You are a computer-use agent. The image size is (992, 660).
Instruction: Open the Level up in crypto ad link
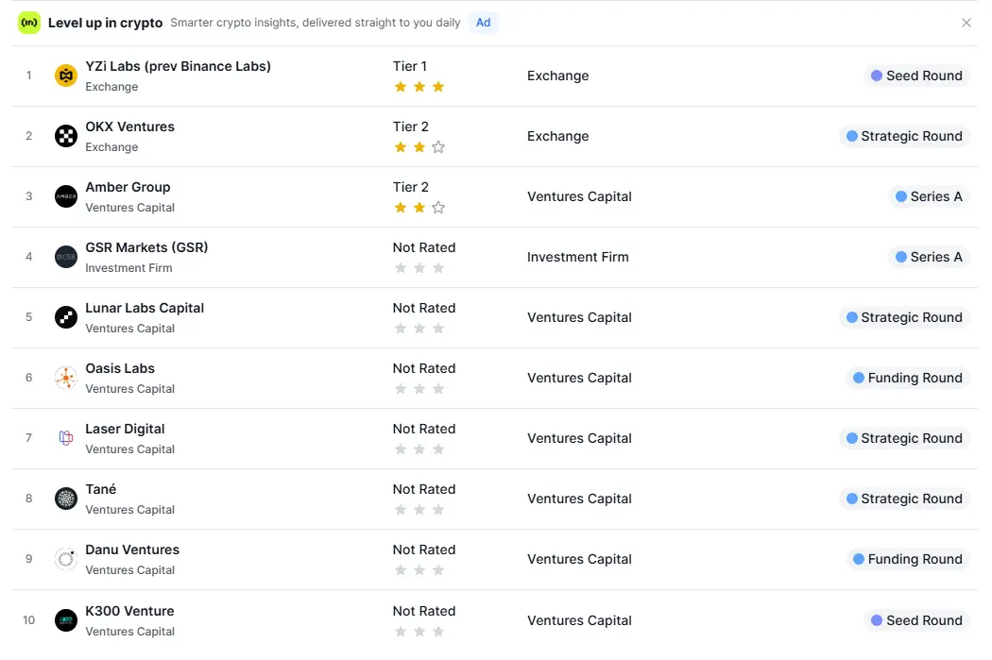[105, 23]
